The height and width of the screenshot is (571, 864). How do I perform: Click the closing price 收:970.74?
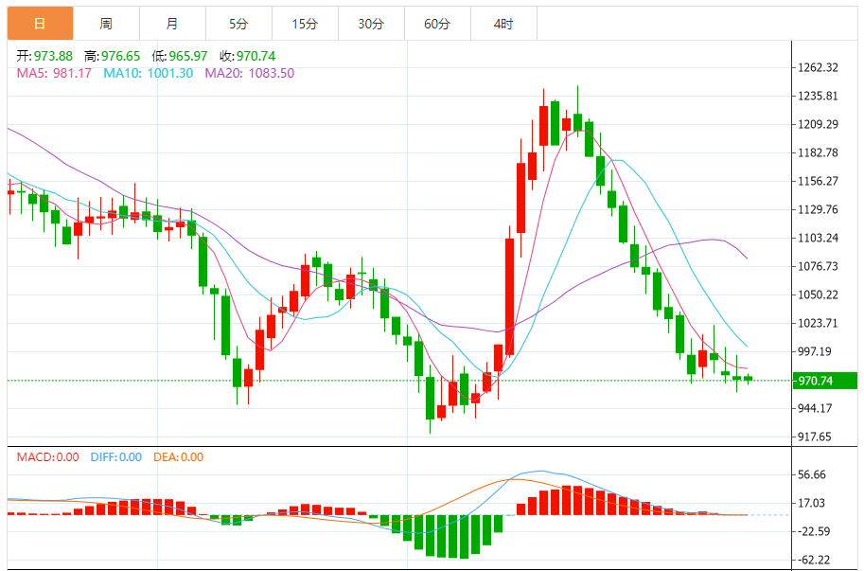[x=247, y=56]
